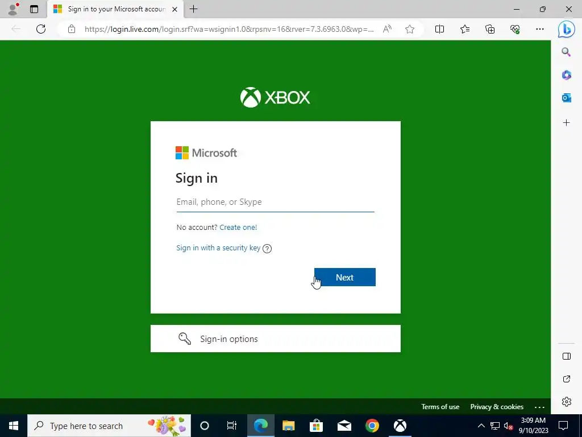582x437 pixels.
Task: Click the taskbar search box
Action: point(109,426)
